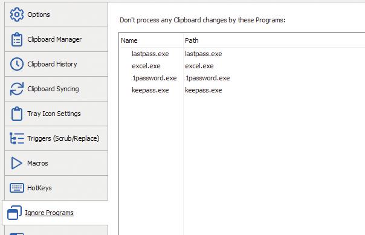The height and width of the screenshot is (235, 365).
Task: Click the Tray Icon Settings clipboard icon
Action: (x=17, y=114)
